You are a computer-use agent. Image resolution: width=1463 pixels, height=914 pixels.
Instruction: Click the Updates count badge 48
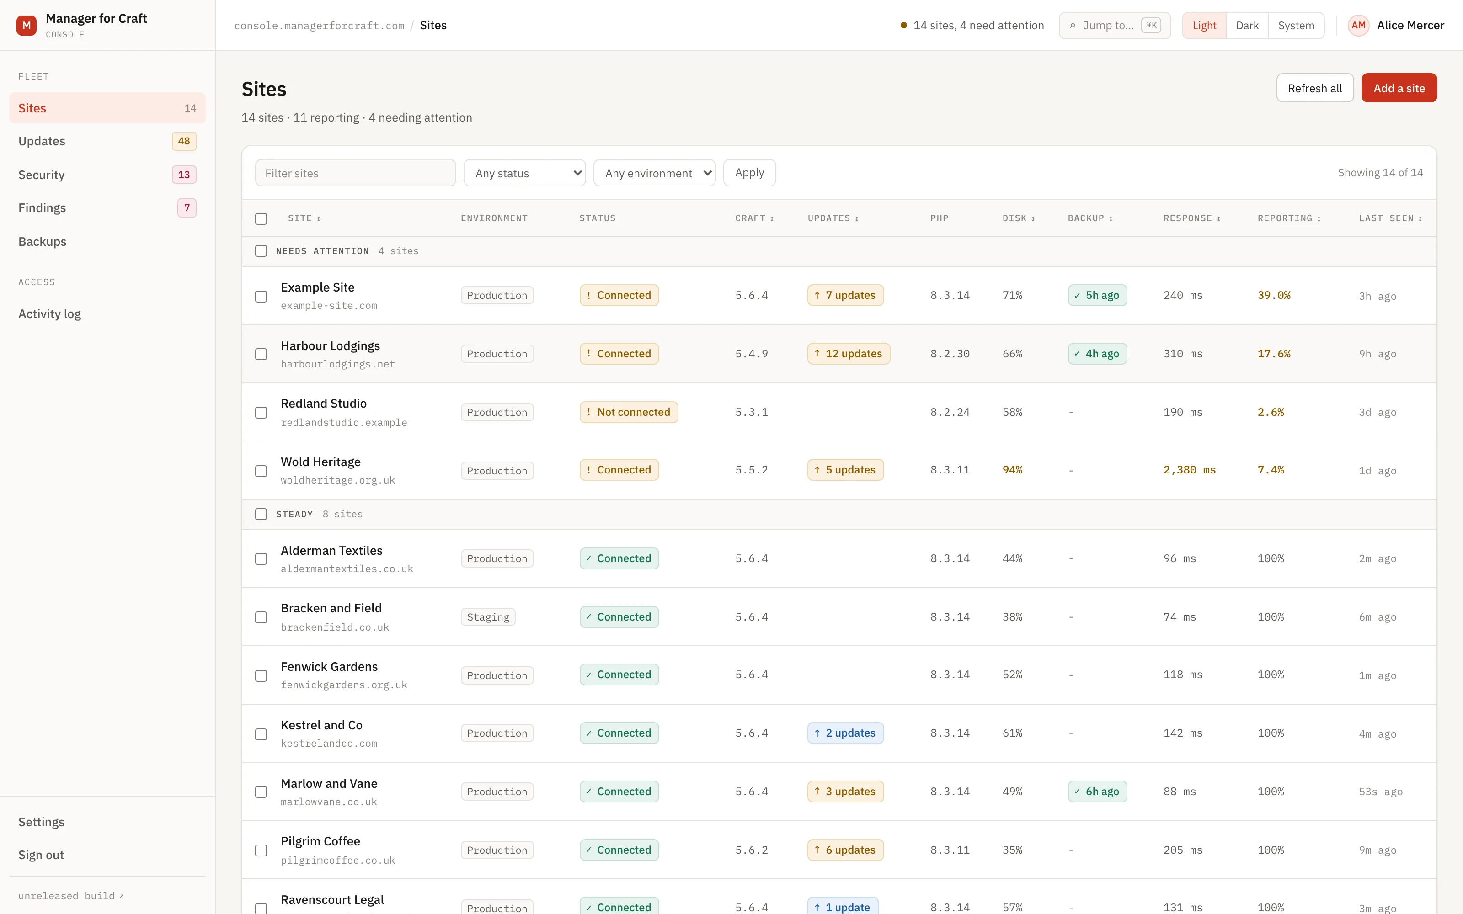coord(184,141)
